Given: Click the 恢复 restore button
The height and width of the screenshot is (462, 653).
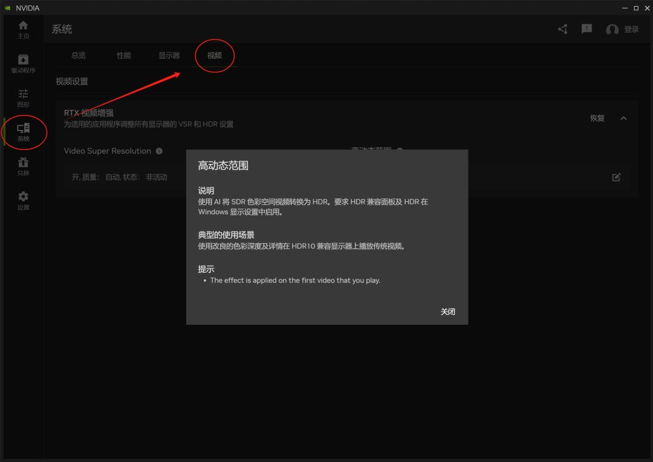Looking at the screenshot, I should (x=597, y=119).
